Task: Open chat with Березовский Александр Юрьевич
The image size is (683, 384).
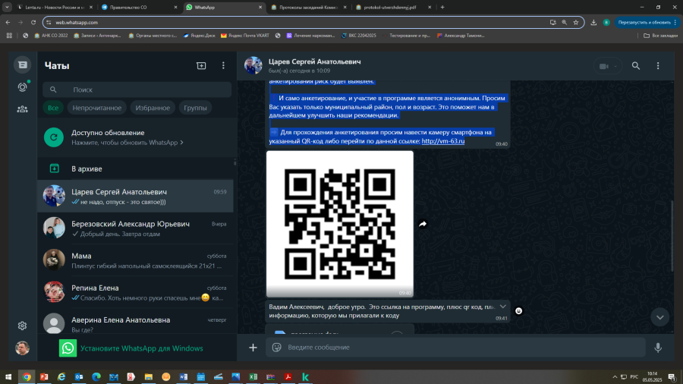Action: (x=136, y=228)
